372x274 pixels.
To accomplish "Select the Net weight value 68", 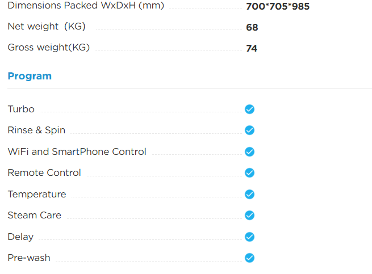I will (x=252, y=27).
